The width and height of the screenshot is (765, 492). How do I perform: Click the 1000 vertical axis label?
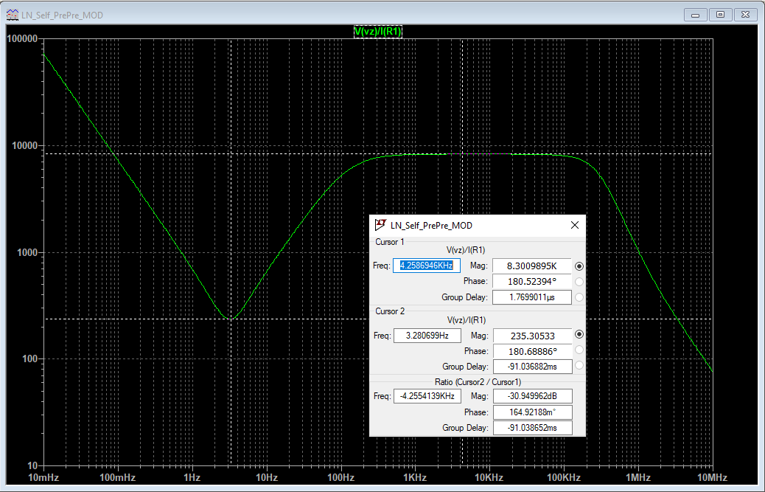(28, 252)
